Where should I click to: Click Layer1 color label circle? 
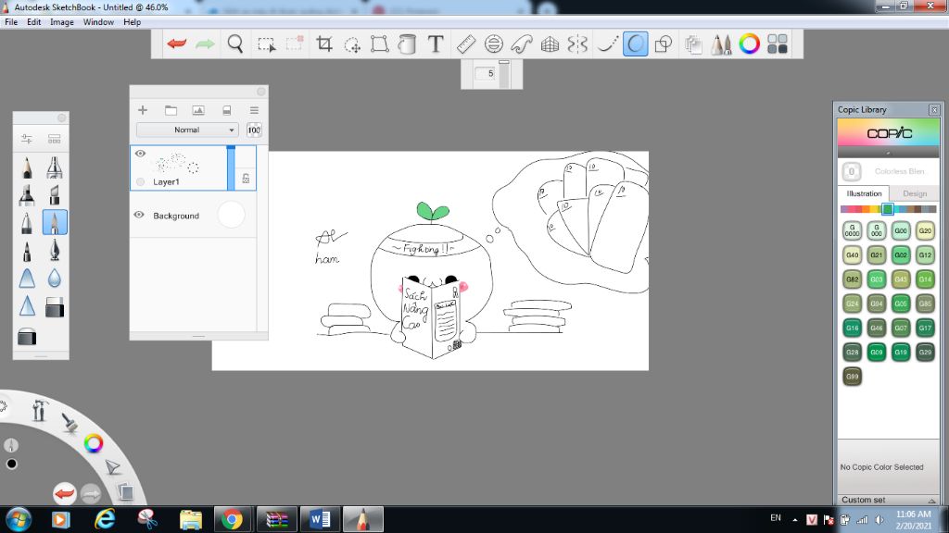tap(141, 181)
